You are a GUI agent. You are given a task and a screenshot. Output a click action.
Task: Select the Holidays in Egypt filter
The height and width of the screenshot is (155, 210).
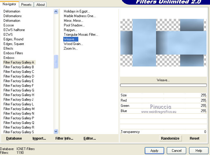point(77,11)
